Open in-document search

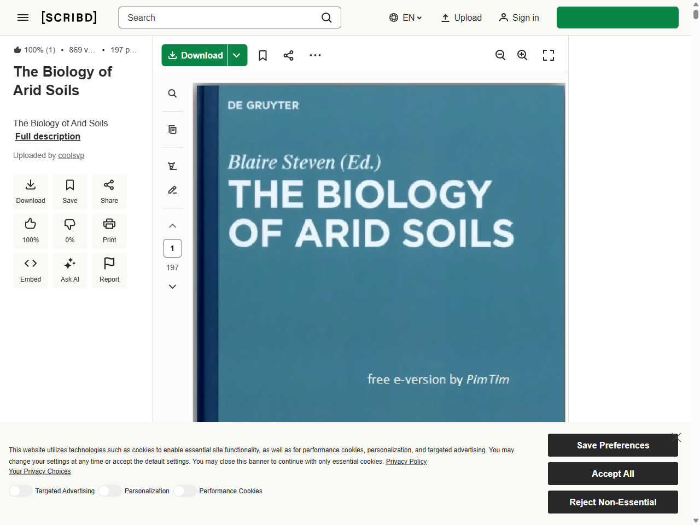(x=172, y=94)
